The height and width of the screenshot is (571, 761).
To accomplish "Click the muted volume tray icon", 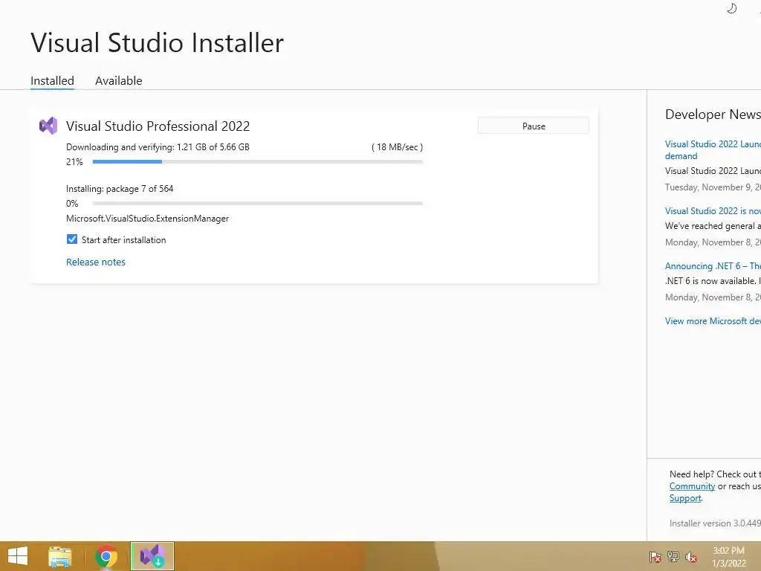I will tap(690, 556).
